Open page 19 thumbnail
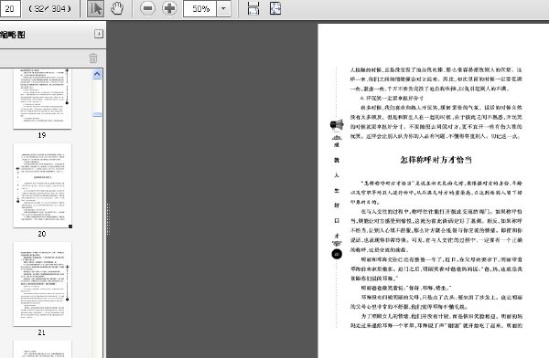Viewport: 549px width, 358px height. pyautogui.click(x=42, y=100)
